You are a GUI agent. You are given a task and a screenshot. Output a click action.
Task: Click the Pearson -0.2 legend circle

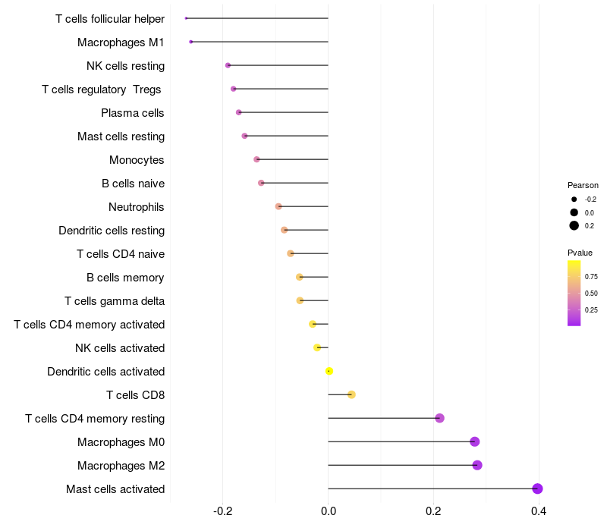[574, 200]
